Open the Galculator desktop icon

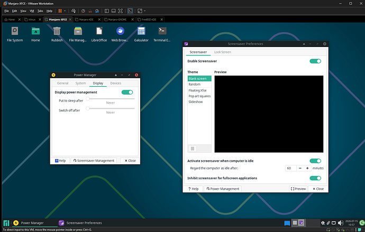(x=141, y=34)
